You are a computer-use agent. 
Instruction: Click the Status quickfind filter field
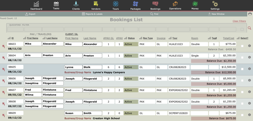tap(131, 29)
